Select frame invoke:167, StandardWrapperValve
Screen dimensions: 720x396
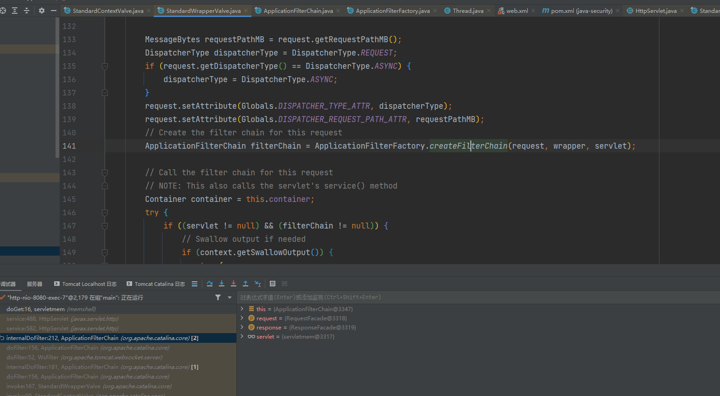[x=118, y=386]
